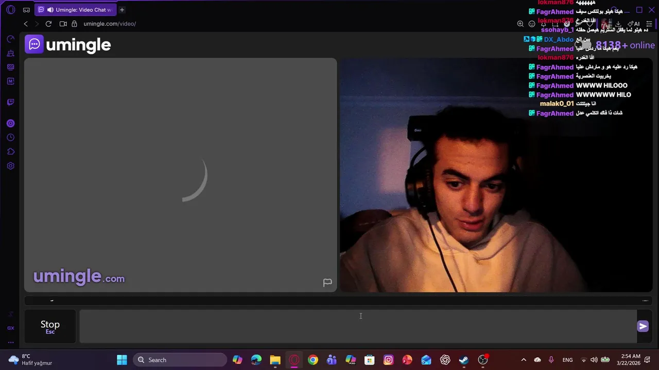Launch Copilot from the taskbar

237,360
